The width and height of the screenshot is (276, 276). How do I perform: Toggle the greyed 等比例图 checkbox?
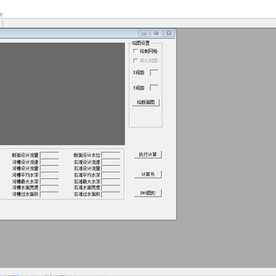[136, 61]
